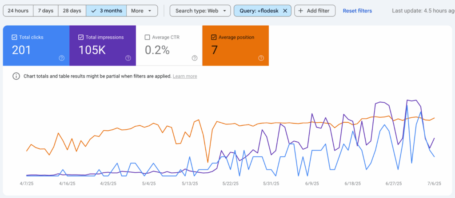The width and height of the screenshot is (455, 198).
Task: Click the 4/25/25 axis date label
Action: tap(108, 183)
